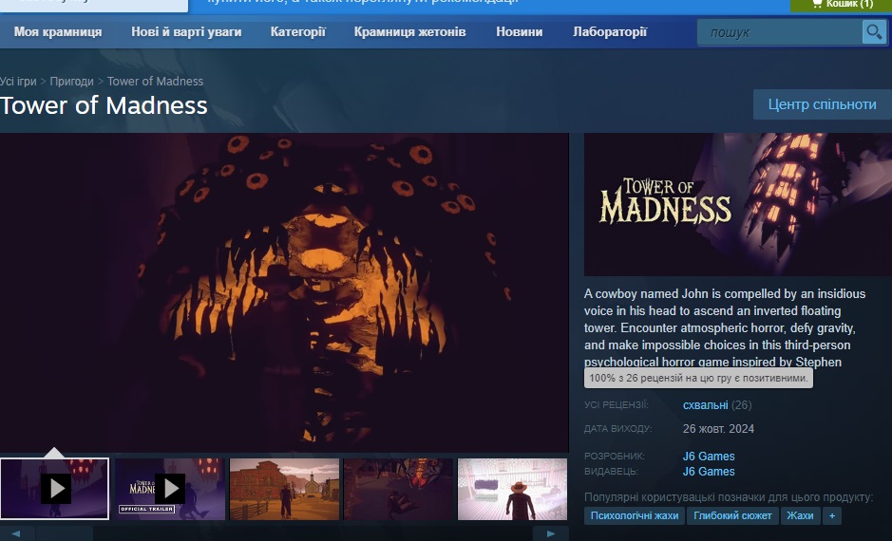Play the first video thumbnail
This screenshot has width=892, height=541.
55,489
